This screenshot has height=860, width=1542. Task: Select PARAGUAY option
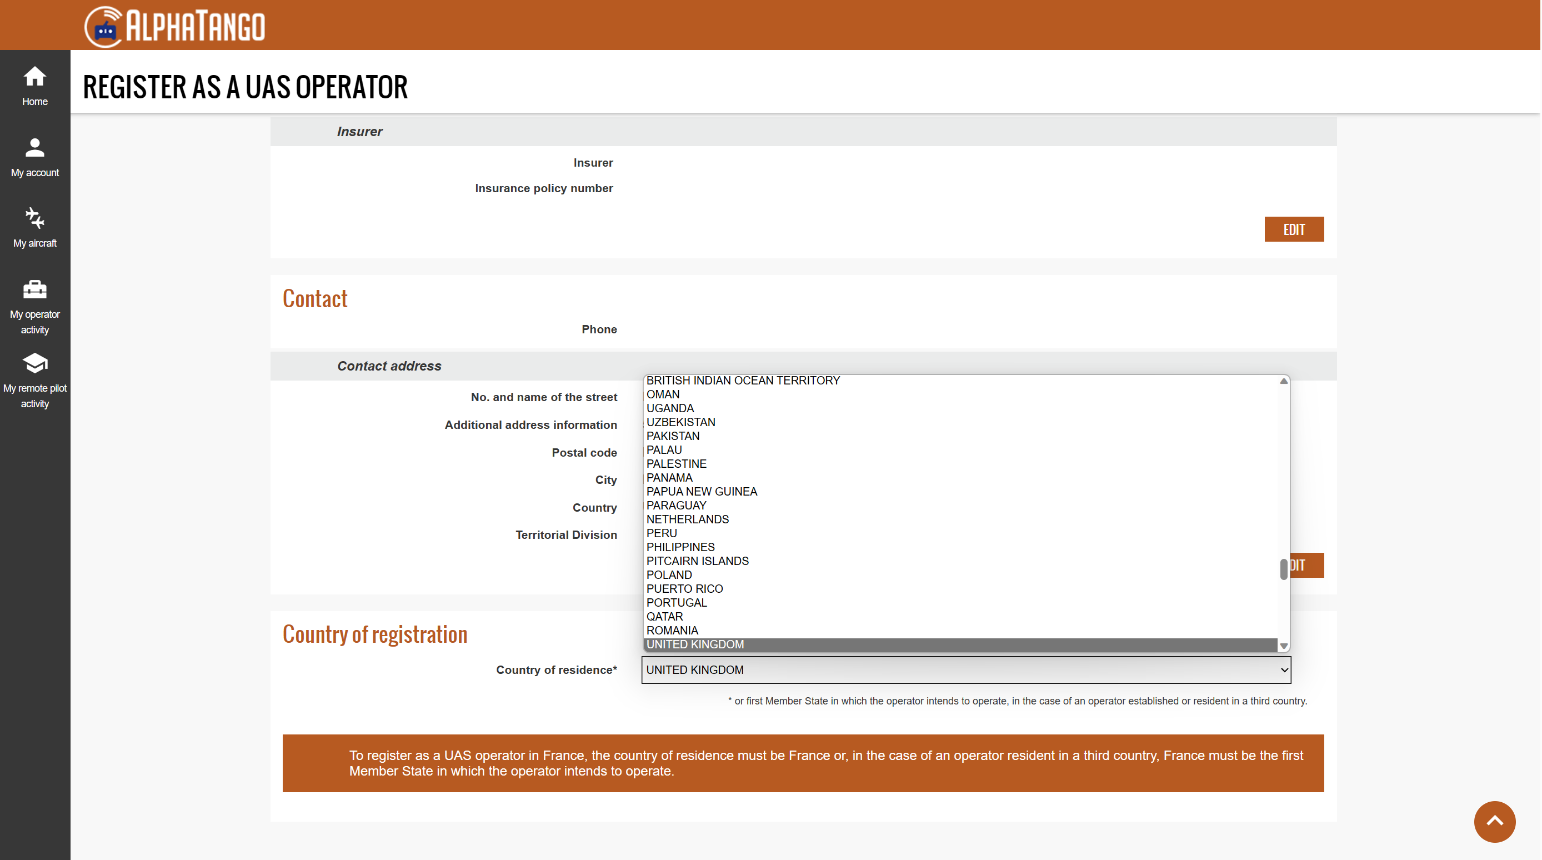pos(961,506)
